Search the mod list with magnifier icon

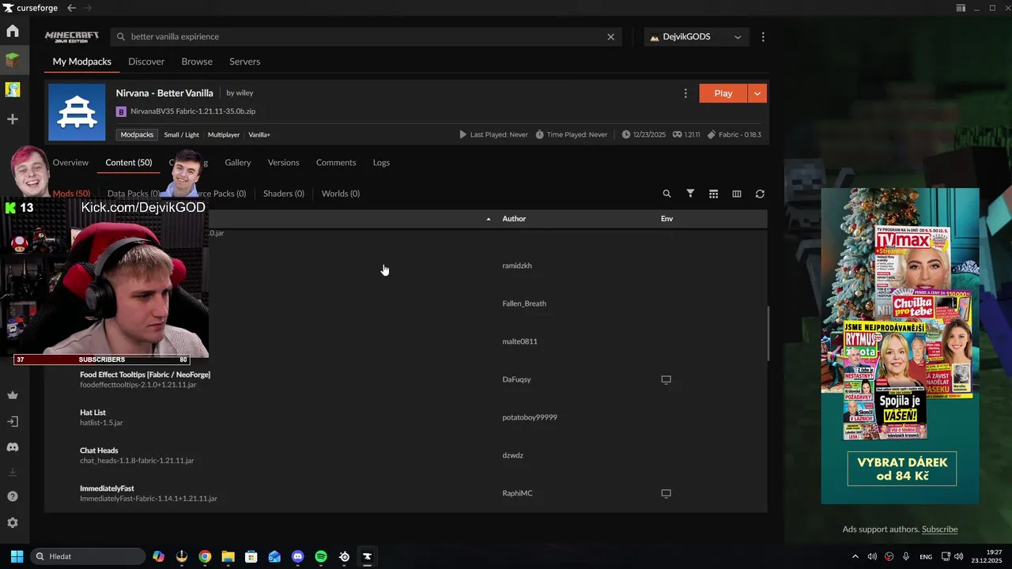(x=666, y=194)
